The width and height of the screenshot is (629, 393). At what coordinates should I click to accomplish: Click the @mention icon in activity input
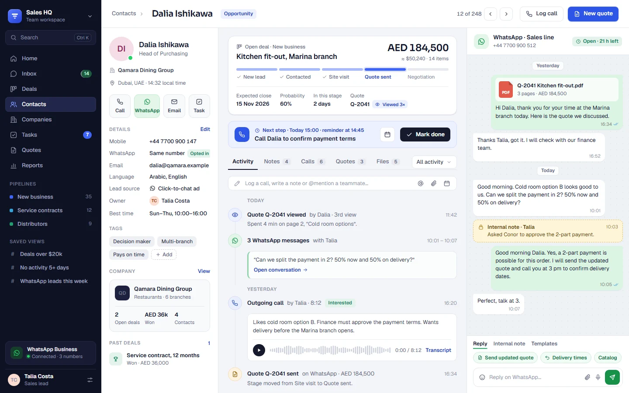point(421,183)
